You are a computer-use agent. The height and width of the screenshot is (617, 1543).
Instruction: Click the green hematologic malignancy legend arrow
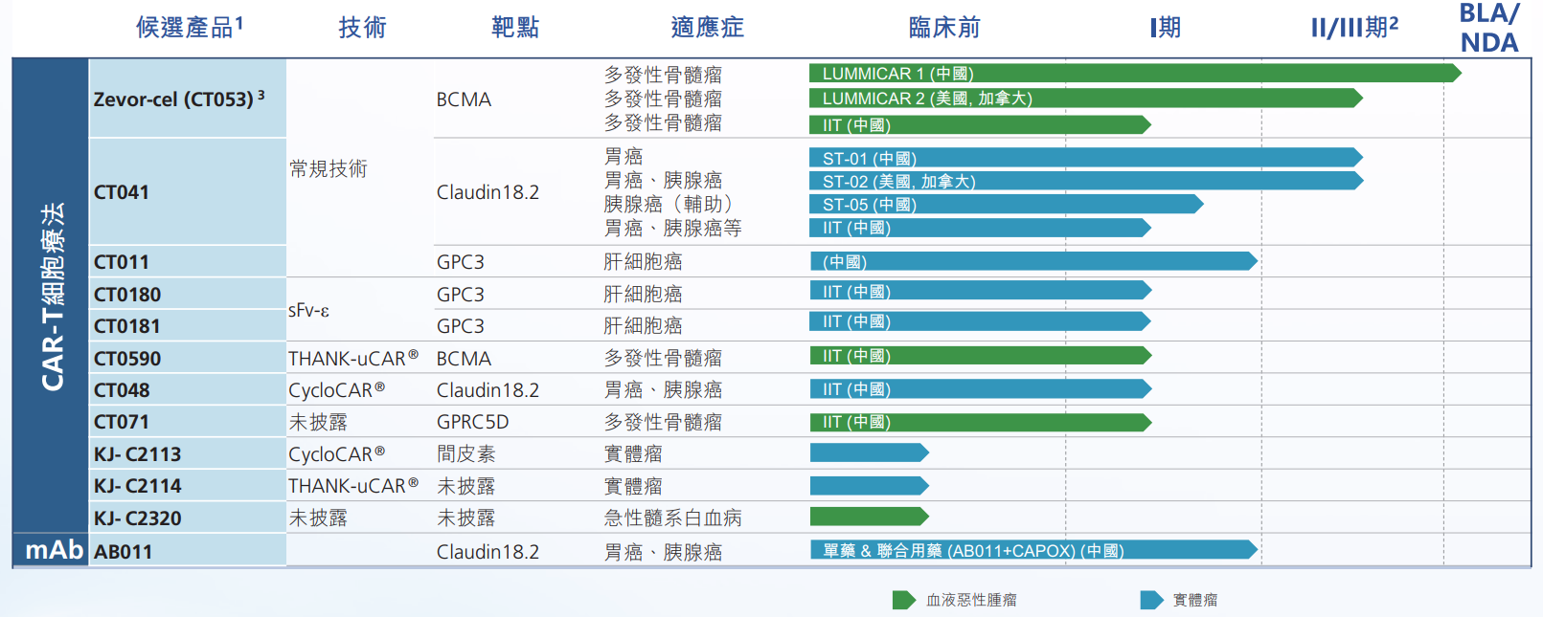pyautogui.click(x=903, y=600)
